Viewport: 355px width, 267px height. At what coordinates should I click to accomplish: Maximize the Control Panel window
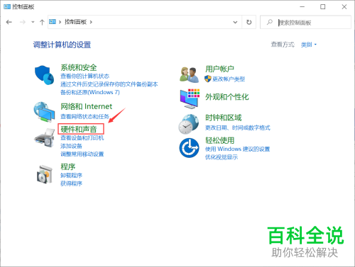click(323, 7)
